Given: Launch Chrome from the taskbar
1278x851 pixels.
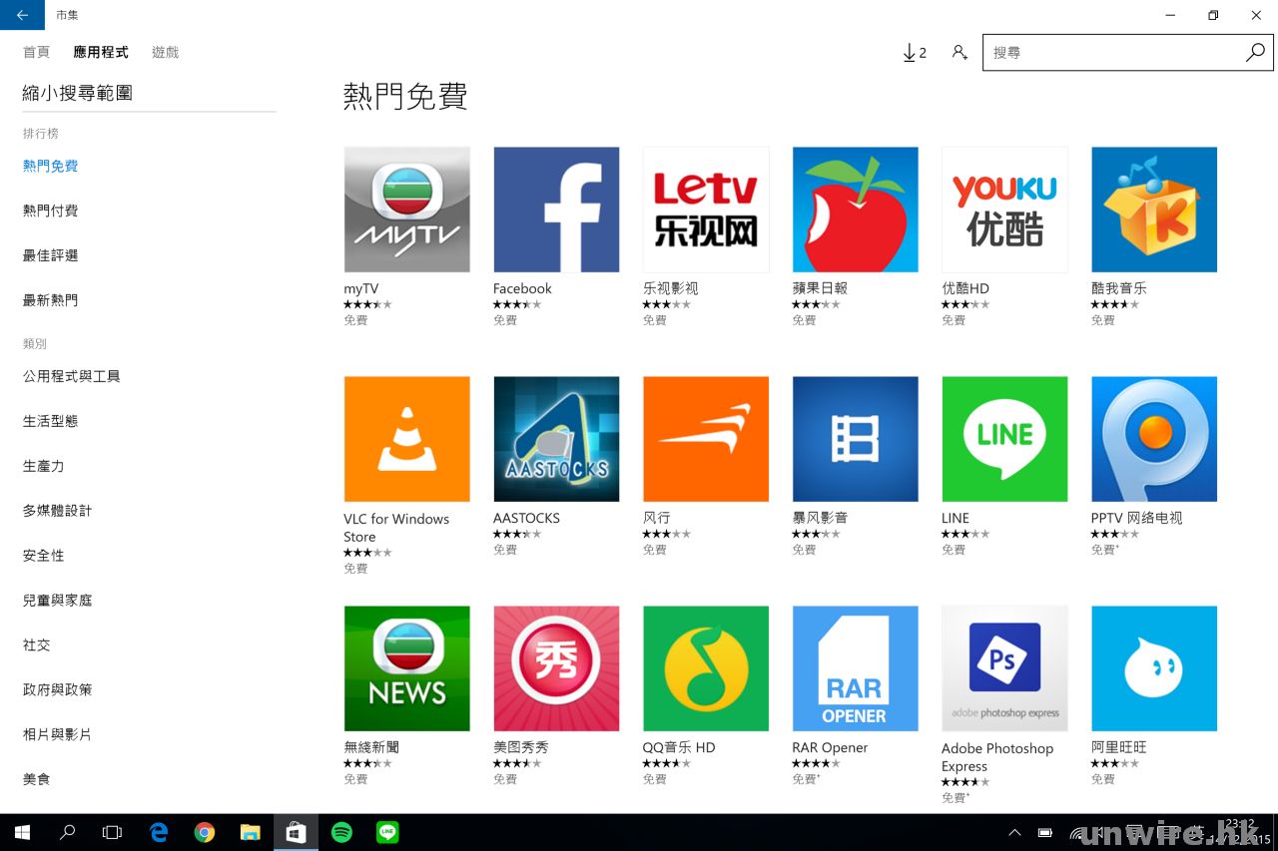Looking at the screenshot, I should click(205, 832).
